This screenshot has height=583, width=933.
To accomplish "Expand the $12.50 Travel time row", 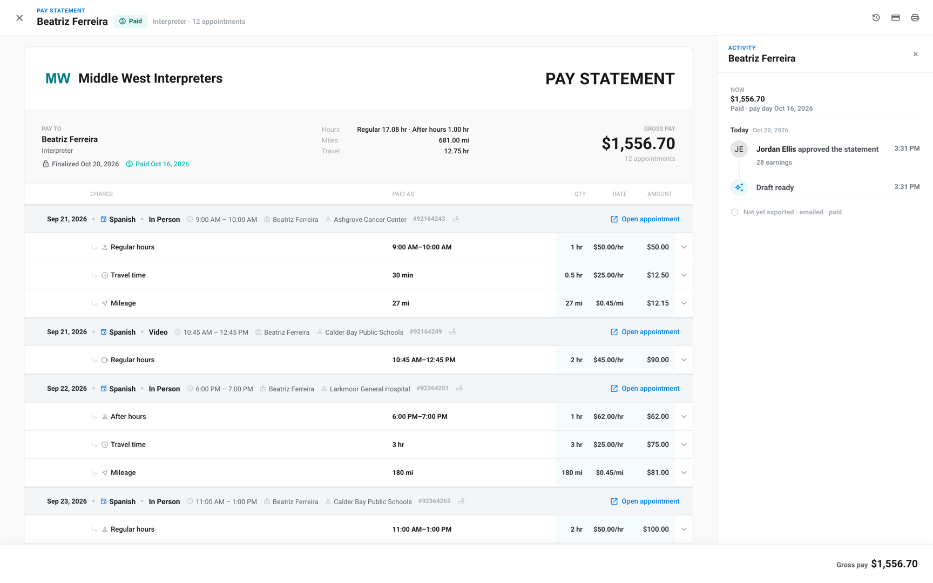I will (684, 275).
